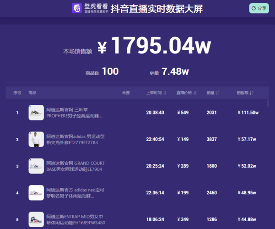Open product link GRAND COURT BASE男女网球运动鞋
This screenshot has height=229, width=275.
(x=75, y=166)
